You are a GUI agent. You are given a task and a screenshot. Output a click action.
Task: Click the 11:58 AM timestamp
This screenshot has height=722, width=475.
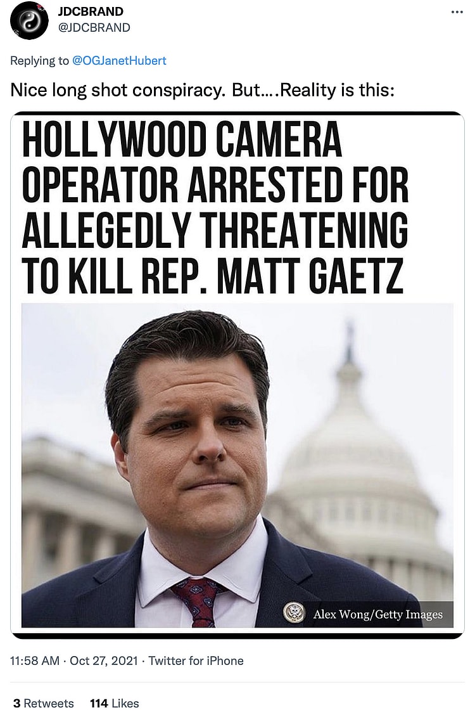point(35,661)
